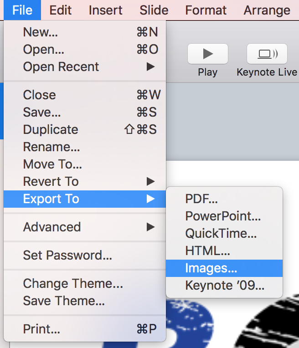This screenshot has height=348, width=299.
Task: Export presentation to PDF…
Action: point(224,199)
